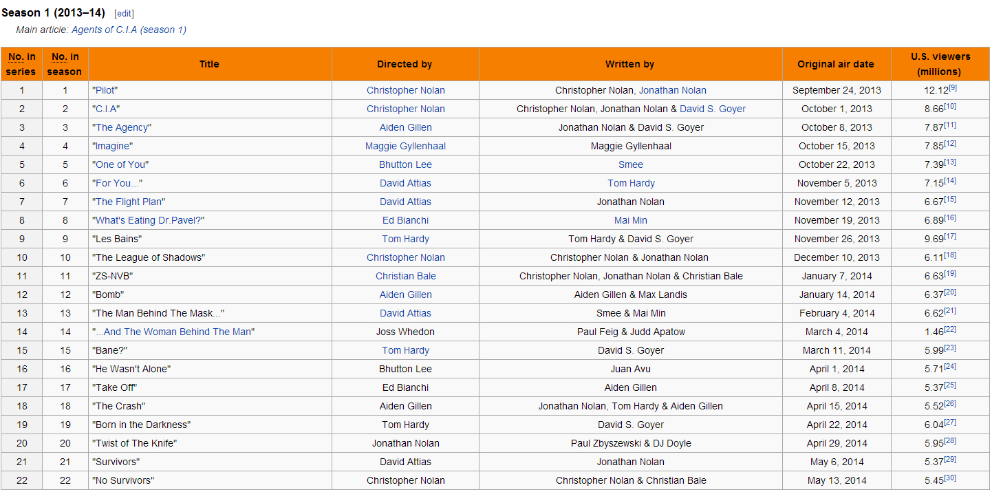Select "Born in the Darkness" title text

(141, 425)
